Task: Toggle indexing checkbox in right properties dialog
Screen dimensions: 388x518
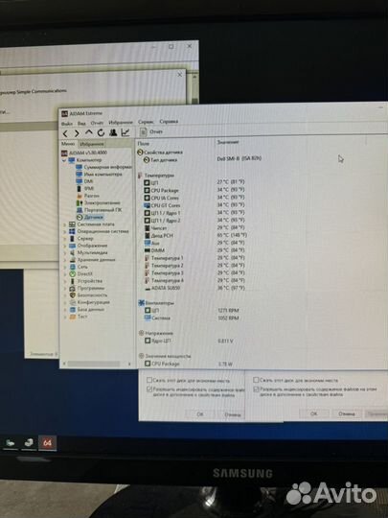Action: coord(256,389)
